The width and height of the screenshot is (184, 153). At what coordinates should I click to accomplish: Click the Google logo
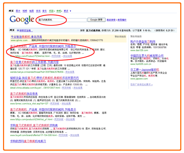[22, 20]
